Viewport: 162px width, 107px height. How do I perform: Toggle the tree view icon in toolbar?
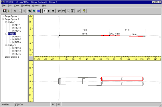click(x=9, y=11)
